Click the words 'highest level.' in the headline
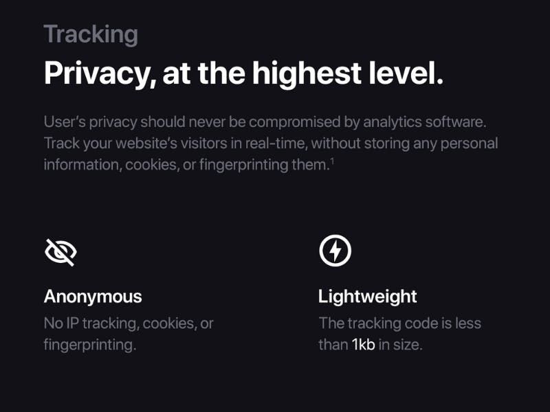 (348, 74)
